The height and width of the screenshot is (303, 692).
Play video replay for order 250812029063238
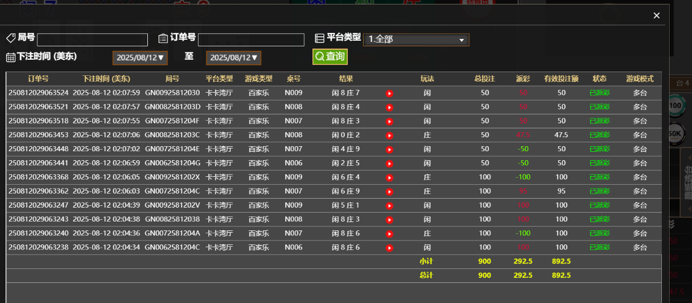point(390,247)
